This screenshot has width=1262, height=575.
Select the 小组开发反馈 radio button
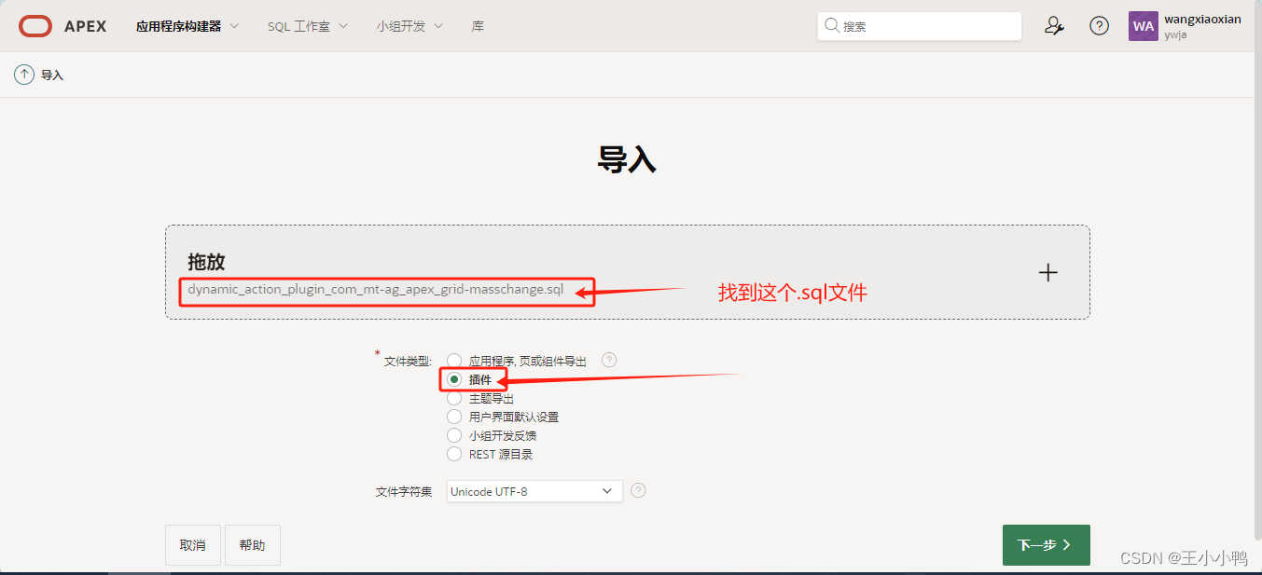[454, 435]
